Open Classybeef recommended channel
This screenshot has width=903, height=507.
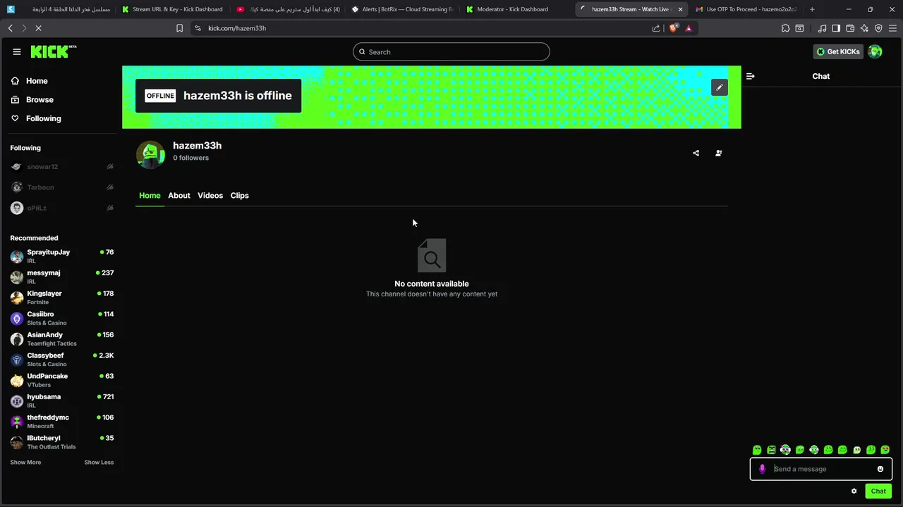pos(62,359)
